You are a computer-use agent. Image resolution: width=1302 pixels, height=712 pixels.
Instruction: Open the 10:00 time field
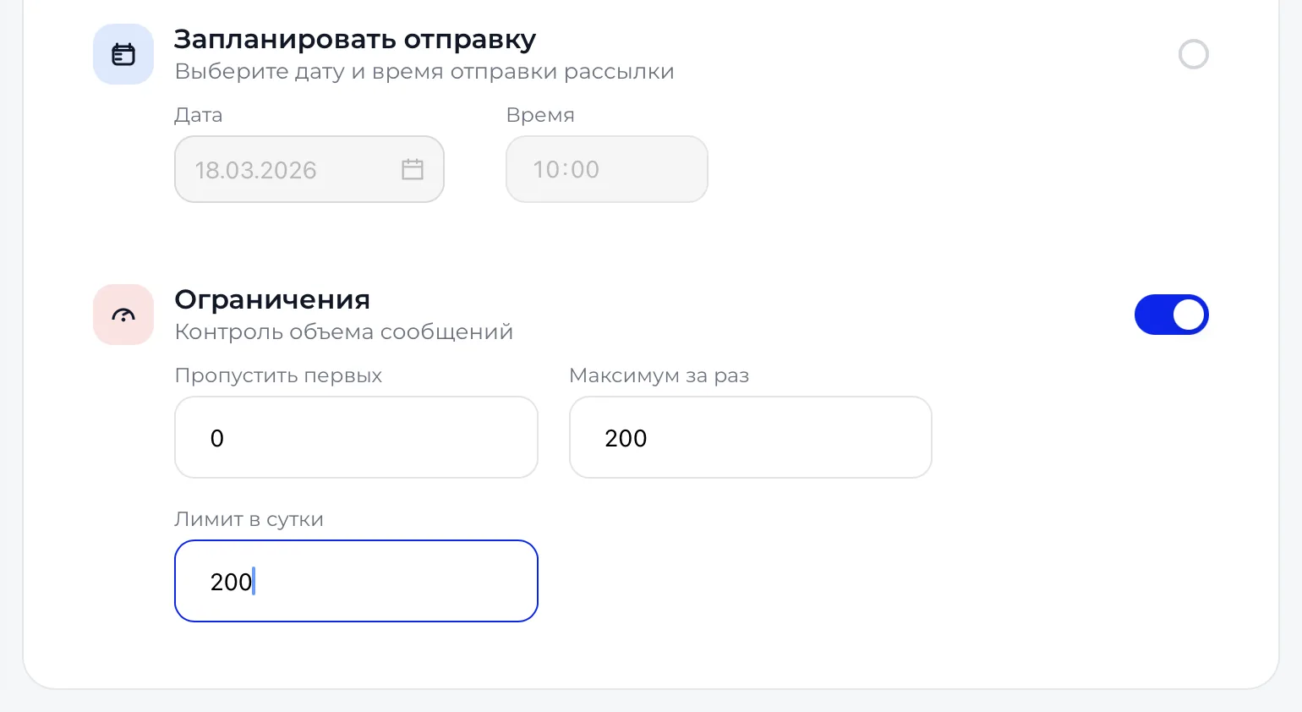coord(607,169)
